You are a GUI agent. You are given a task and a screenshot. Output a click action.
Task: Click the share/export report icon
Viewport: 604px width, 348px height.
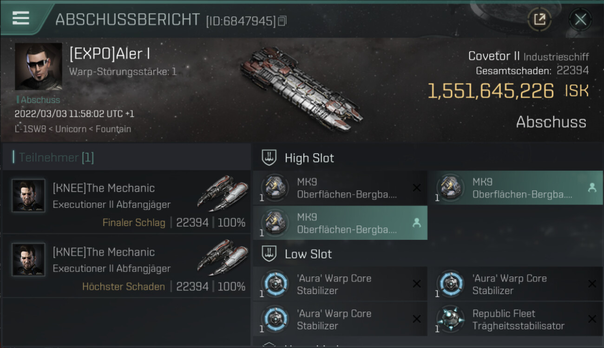(539, 19)
